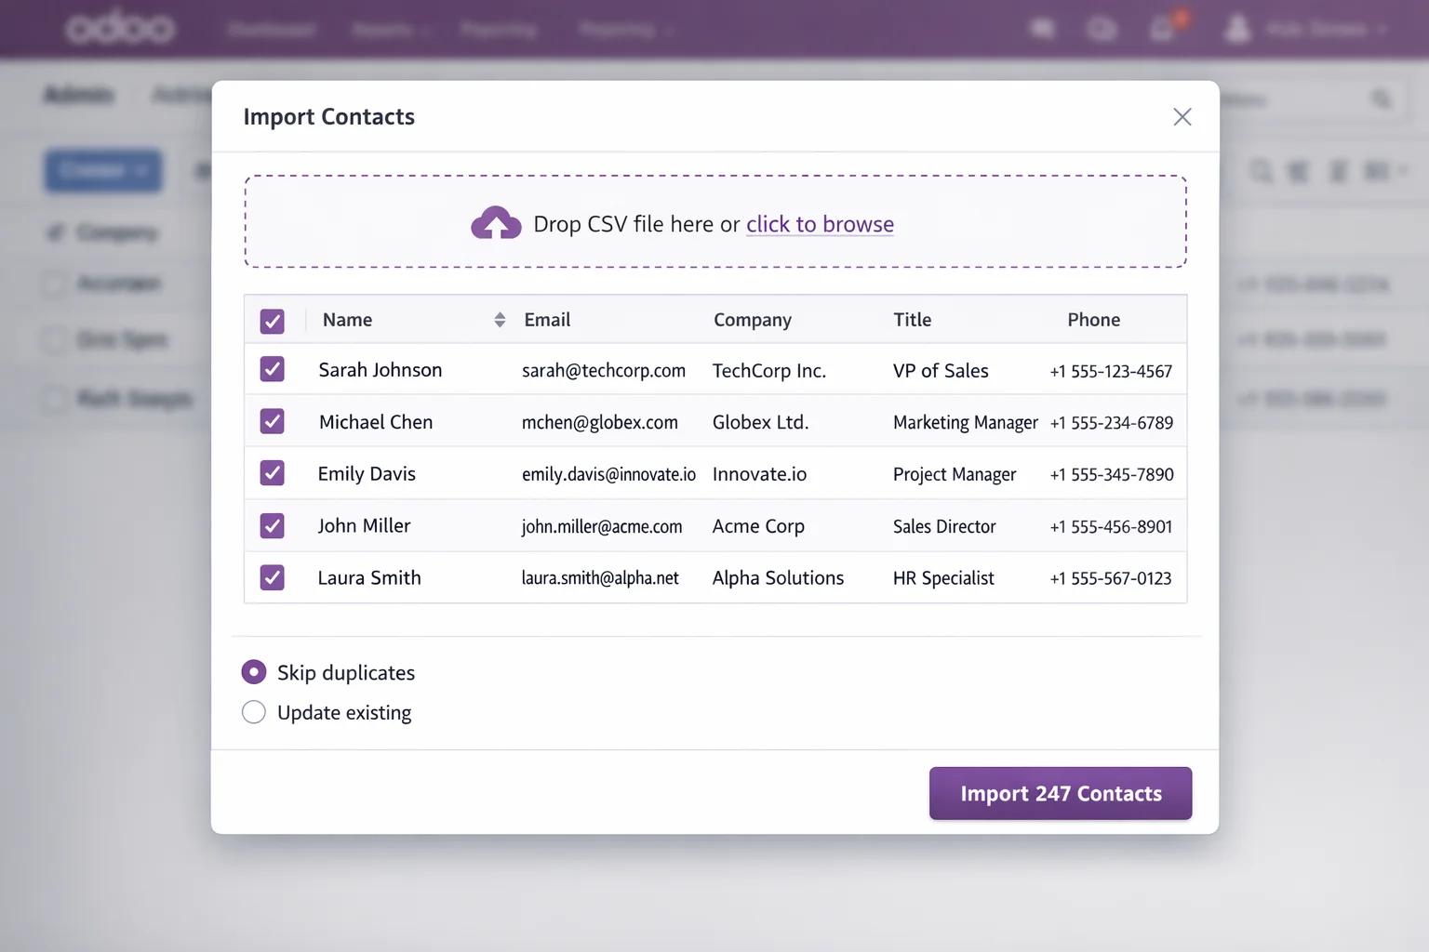Select the Title column header
The height and width of the screenshot is (952, 1429).
[912, 320]
